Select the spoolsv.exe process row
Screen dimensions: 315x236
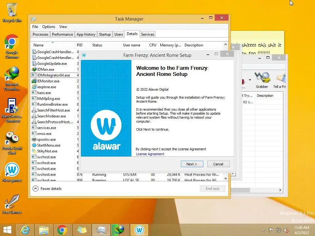tap(54, 140)
